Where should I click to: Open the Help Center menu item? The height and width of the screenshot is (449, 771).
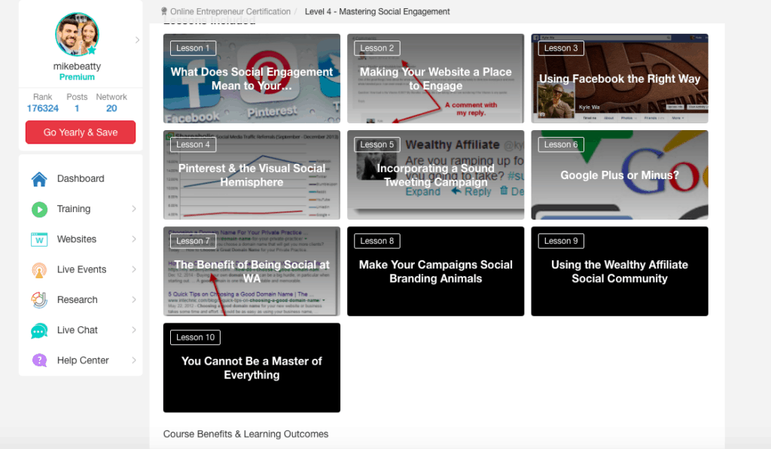click(81, 360)
